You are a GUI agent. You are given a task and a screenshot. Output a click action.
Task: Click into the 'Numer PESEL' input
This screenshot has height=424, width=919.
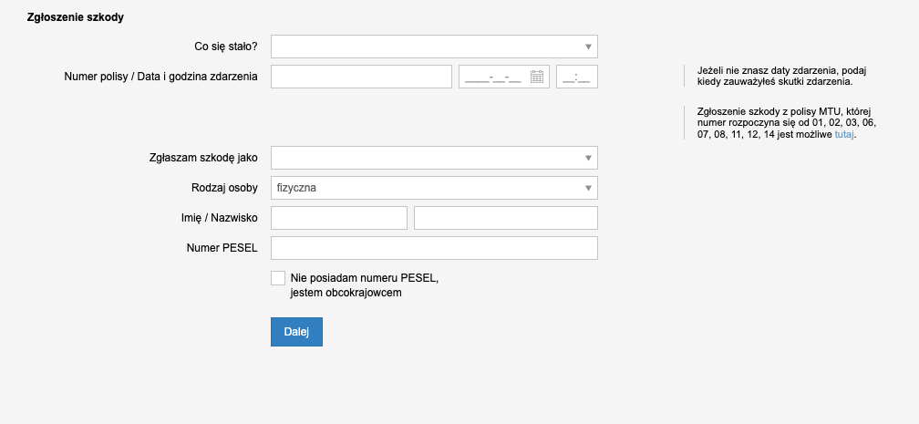point(434,248)
